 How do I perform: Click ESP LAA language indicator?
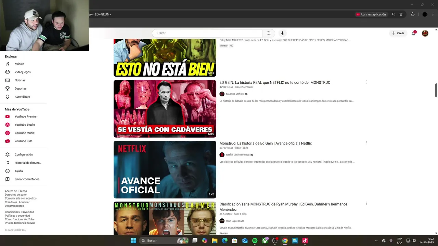pos(400,241)
